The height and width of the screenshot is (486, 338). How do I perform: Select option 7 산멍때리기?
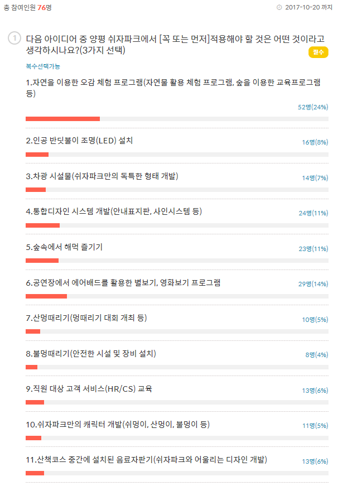(86, 318)
